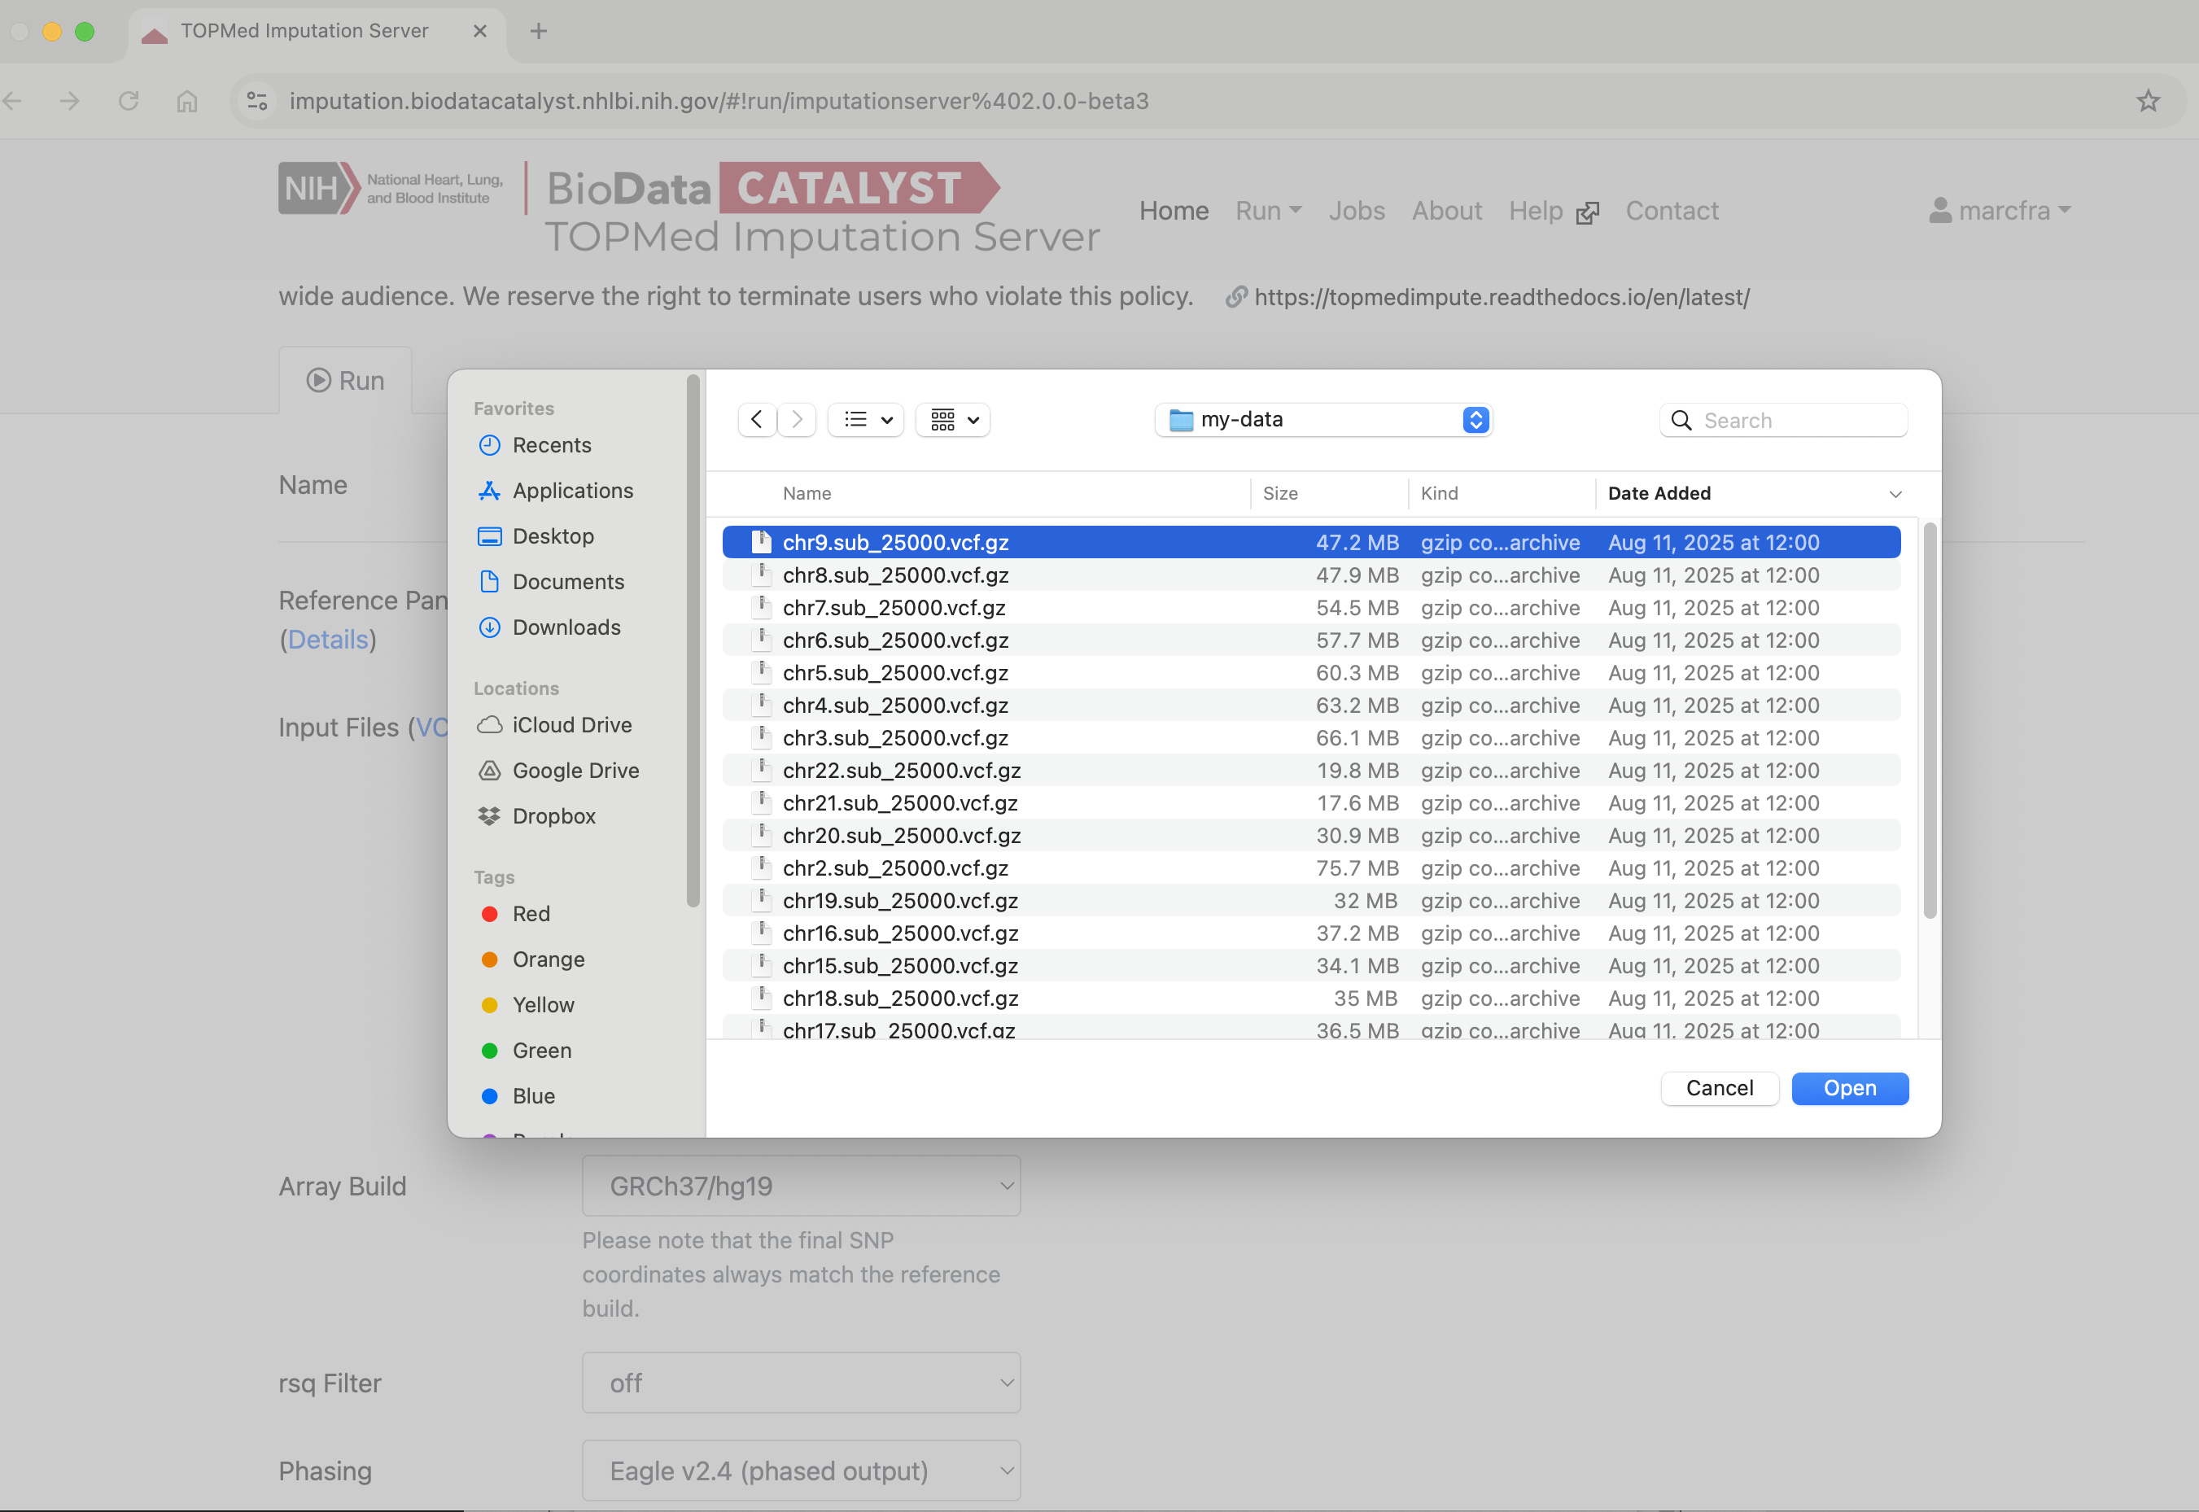Open the Downloads sidebar folder

(x=566, y=627)
